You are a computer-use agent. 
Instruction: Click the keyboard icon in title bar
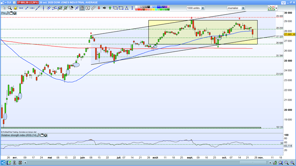point(283,3)
